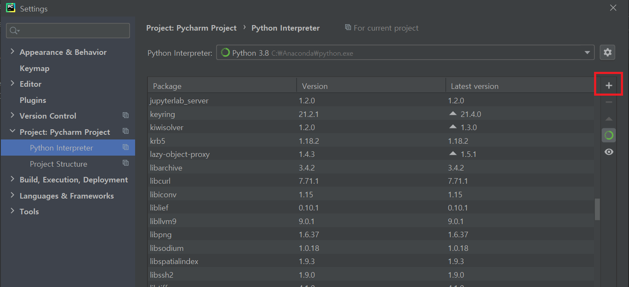Close the Settings dialog
Image resolution: width=629 pixels, height=287 pixels.
tap(613, 8)
